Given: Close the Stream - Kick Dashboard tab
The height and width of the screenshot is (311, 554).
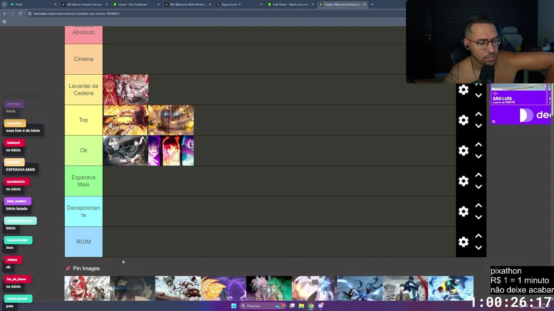Looking at the screenshot, I should point(158,4).
